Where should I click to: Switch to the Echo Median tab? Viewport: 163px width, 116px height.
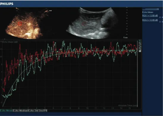click(20, 111)
